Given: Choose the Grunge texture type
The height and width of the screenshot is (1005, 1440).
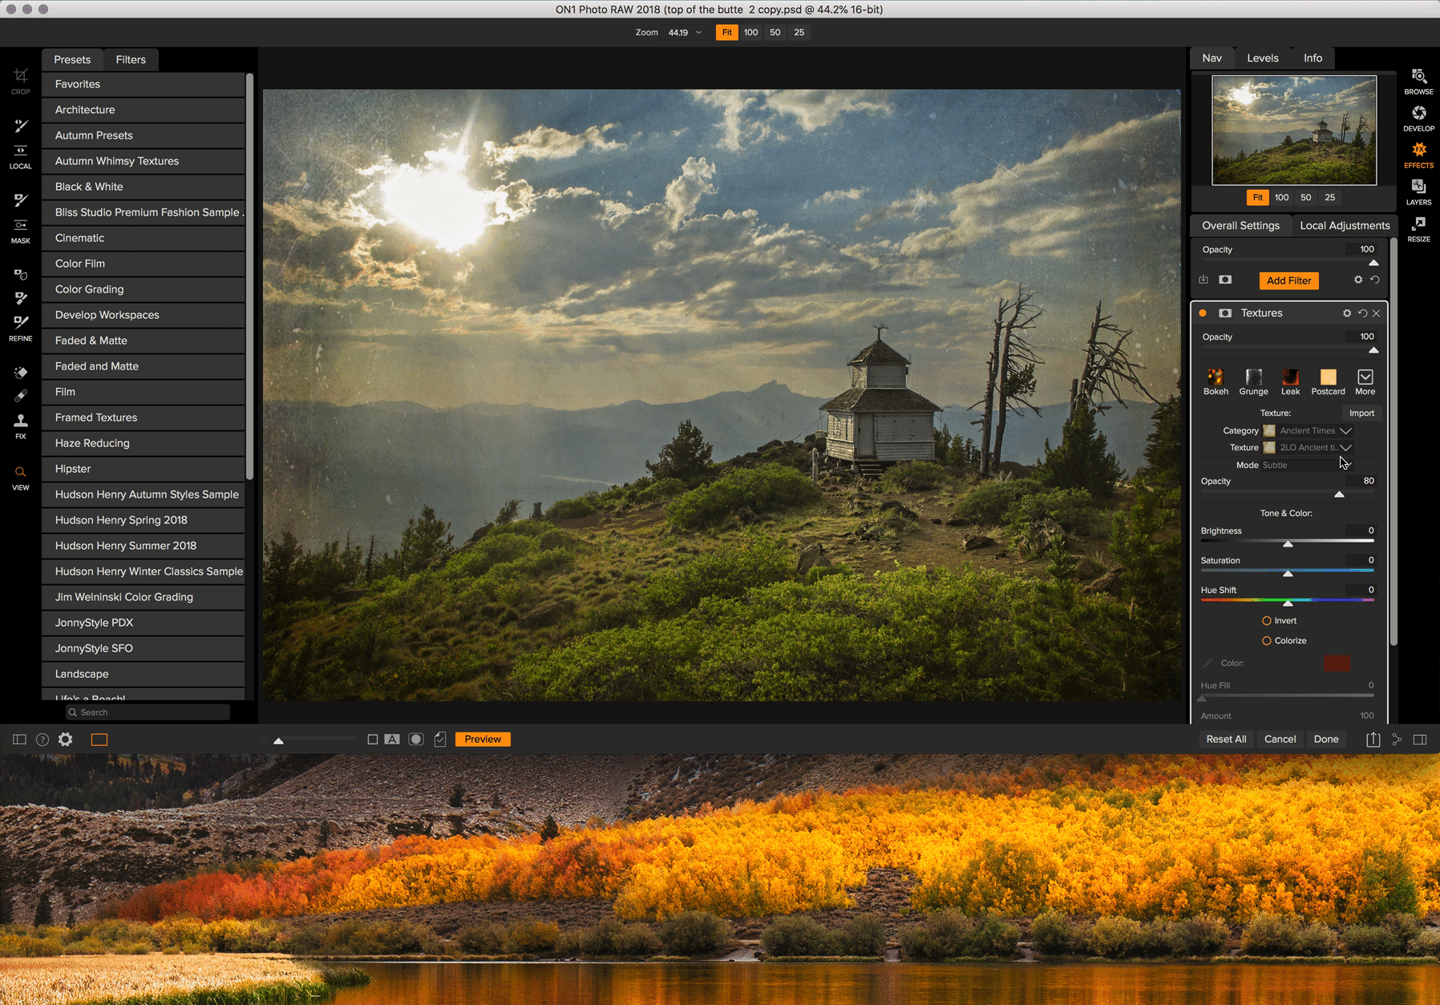Looking at the screenshot, I should pyautogui.click(x=1253, y=381).
